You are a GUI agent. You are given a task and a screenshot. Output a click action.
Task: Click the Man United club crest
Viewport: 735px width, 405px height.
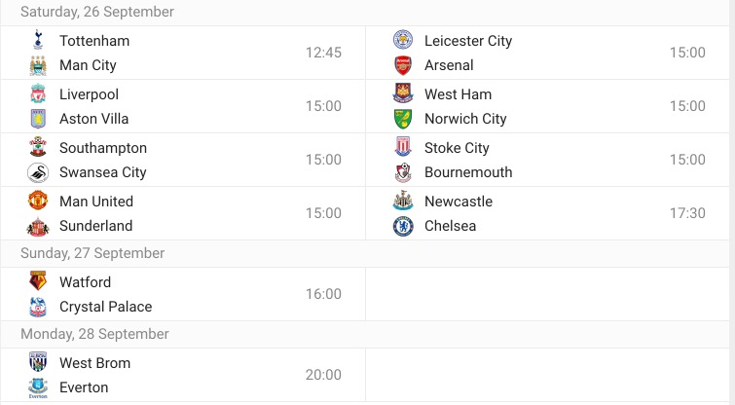pyautogui.click(x=38, y=202)
